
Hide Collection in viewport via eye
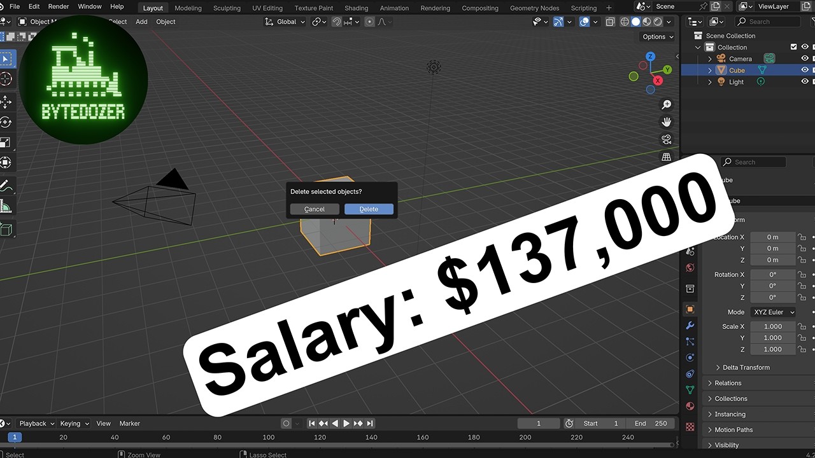pyautogui.click(x=805, y=47)
